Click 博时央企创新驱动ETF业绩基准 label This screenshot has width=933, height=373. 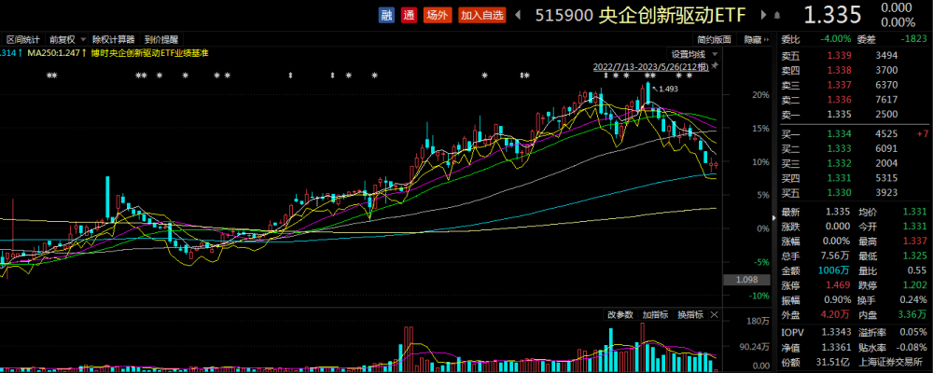[149, 53]
